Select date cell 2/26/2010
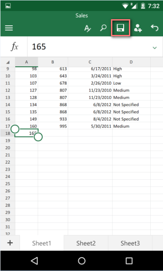 point(90,83)
